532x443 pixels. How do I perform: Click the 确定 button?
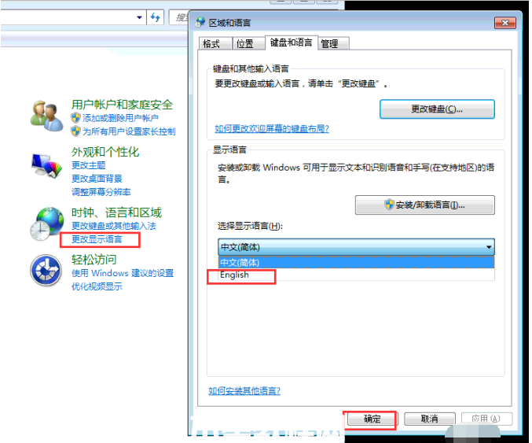pyautogui.click(x=372, y=419)
